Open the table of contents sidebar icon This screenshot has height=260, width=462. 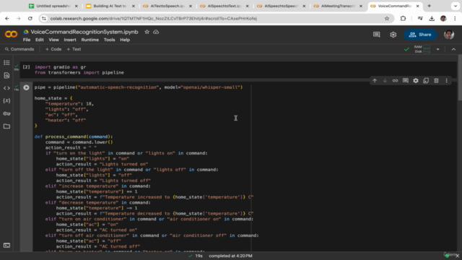pos(6,63)
